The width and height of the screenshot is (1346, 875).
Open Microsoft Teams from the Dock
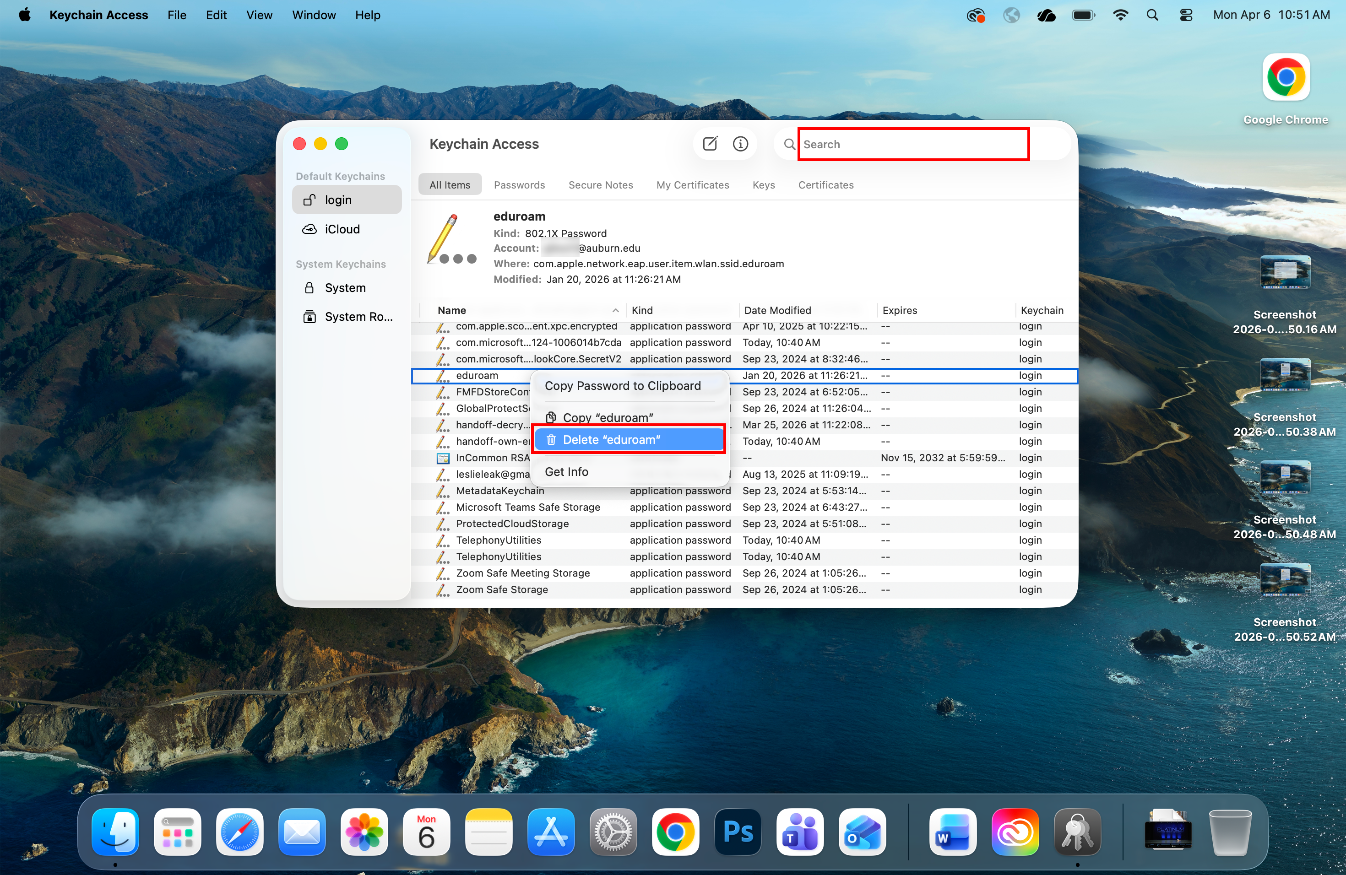(x=800, y=832)
